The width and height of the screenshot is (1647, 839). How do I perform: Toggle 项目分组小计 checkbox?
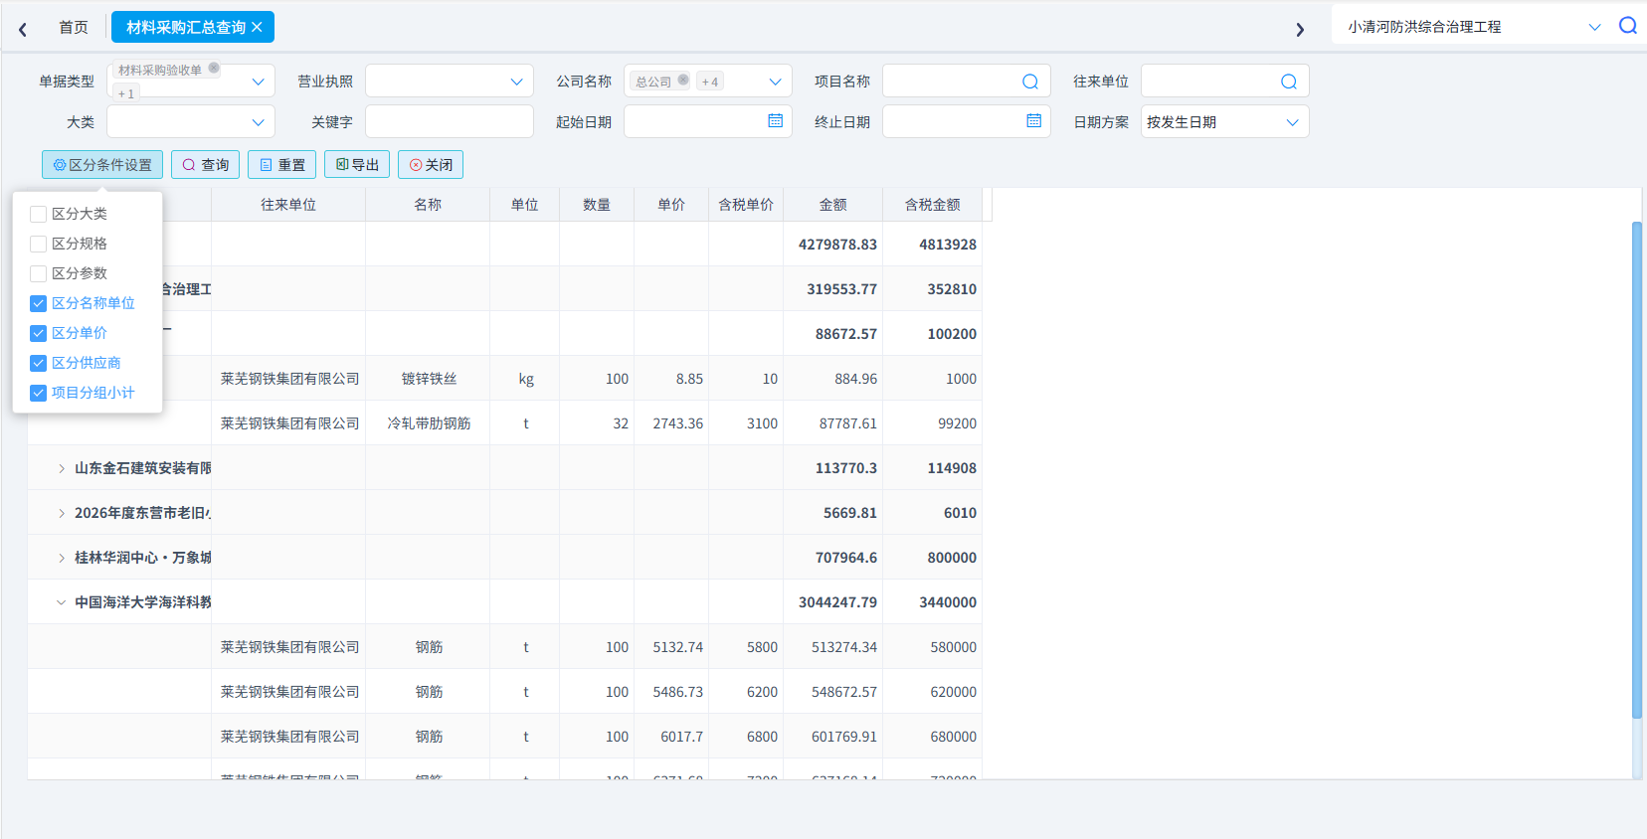point(39,393)
